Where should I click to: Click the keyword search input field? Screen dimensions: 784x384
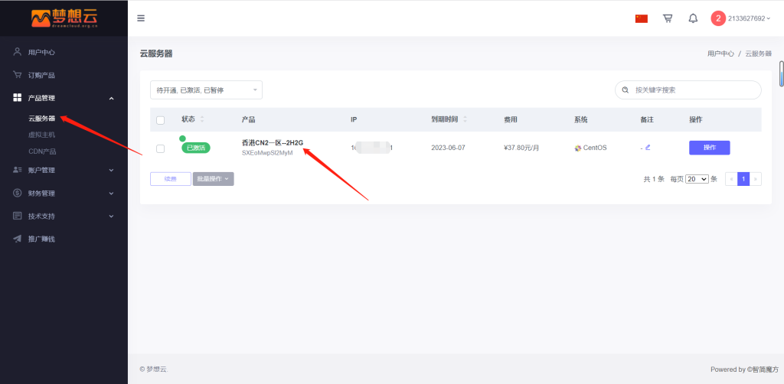(693, 90)
